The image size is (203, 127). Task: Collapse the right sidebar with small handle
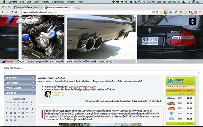pos(199,73)
